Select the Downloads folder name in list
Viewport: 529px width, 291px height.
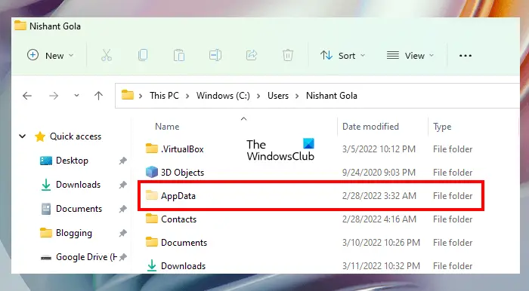[x=183, y=266]
